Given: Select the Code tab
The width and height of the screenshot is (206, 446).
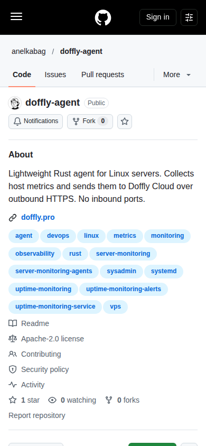Looking at the screenshot, I should tap(22, 75).
